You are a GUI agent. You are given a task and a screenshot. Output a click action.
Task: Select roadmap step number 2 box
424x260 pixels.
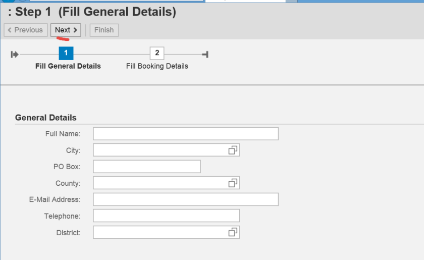(x=157, y=53)
